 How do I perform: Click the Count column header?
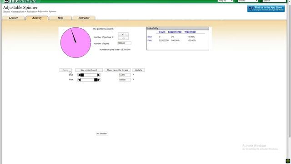pyautogui.click(x=162, y=32)
